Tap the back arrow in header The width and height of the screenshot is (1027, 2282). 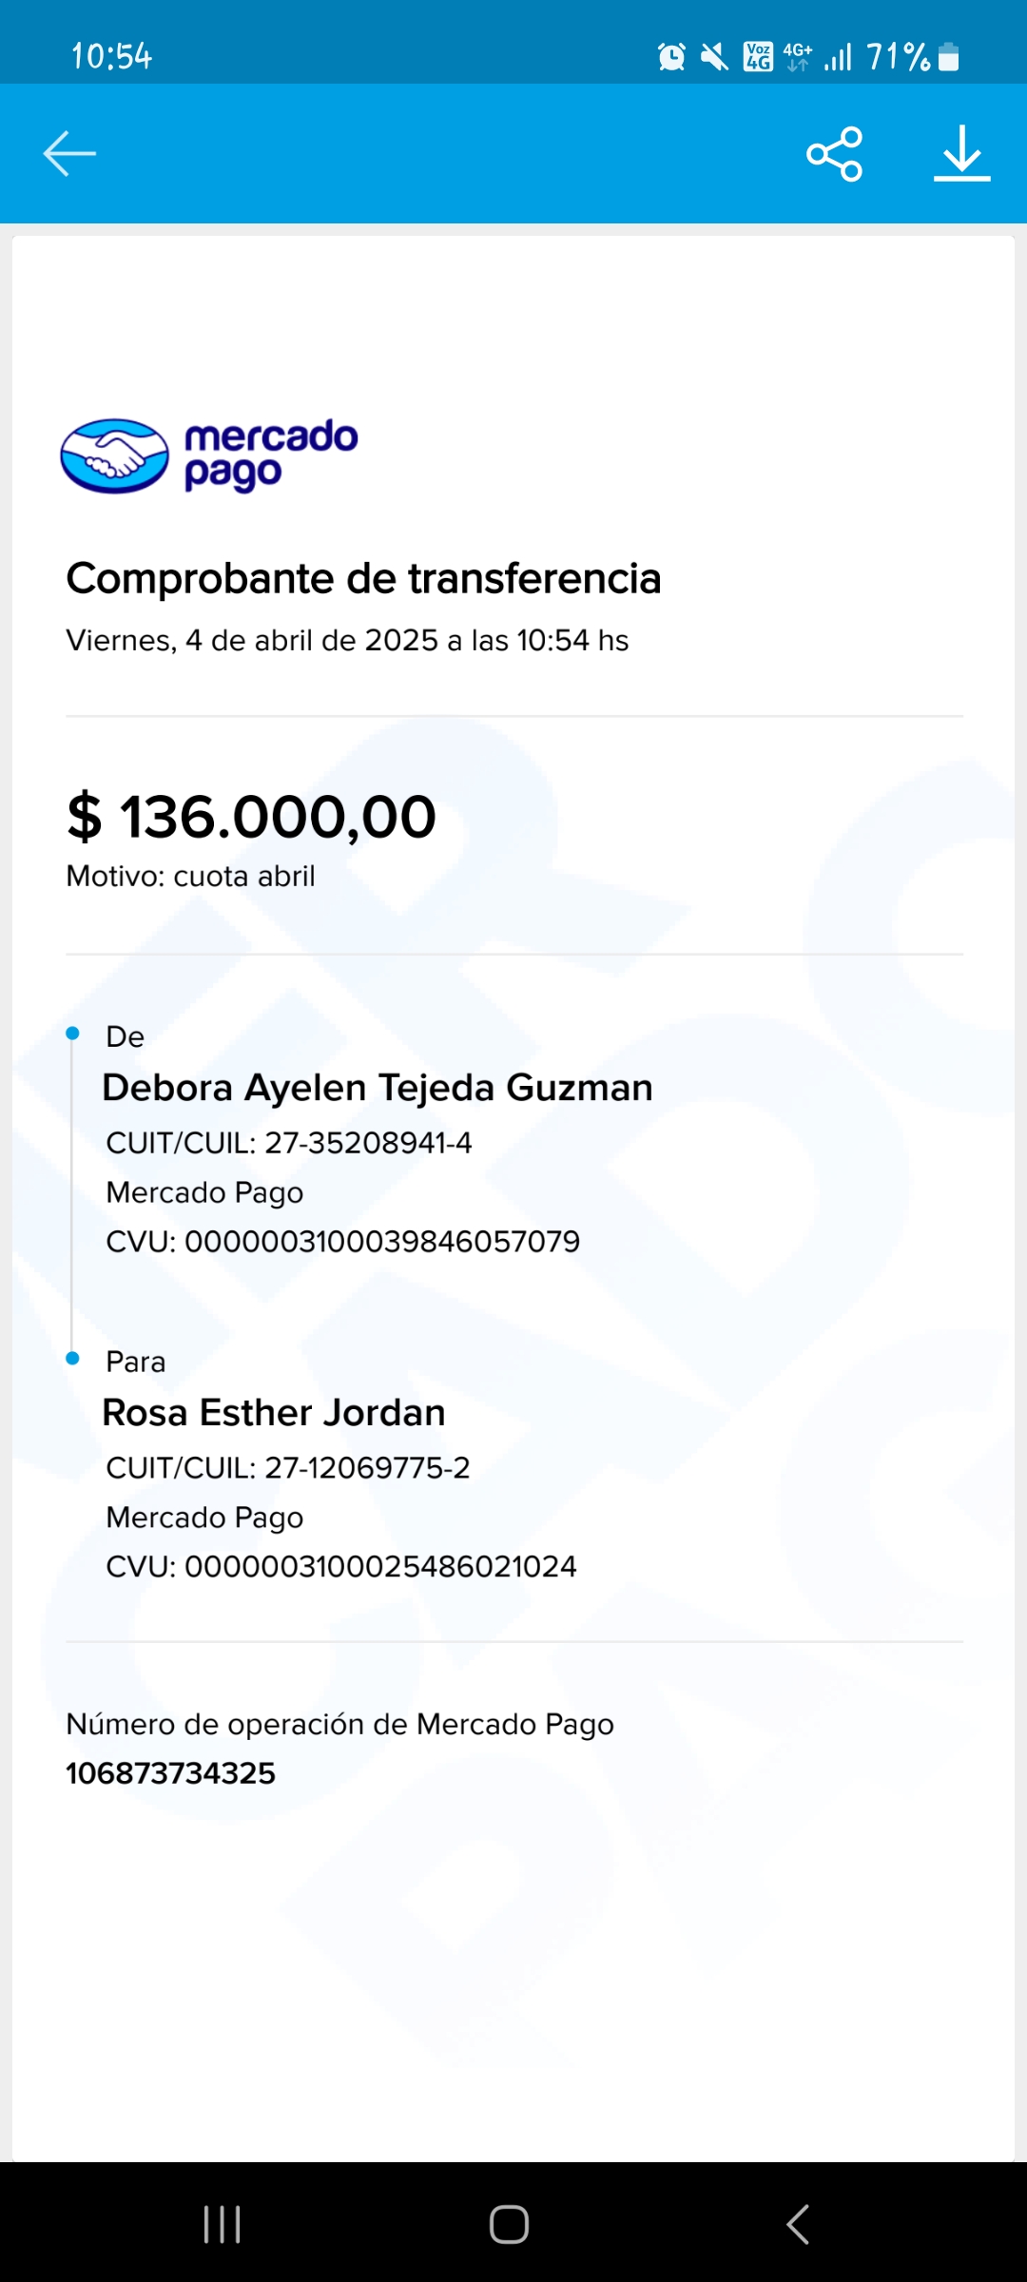[69, 153]
